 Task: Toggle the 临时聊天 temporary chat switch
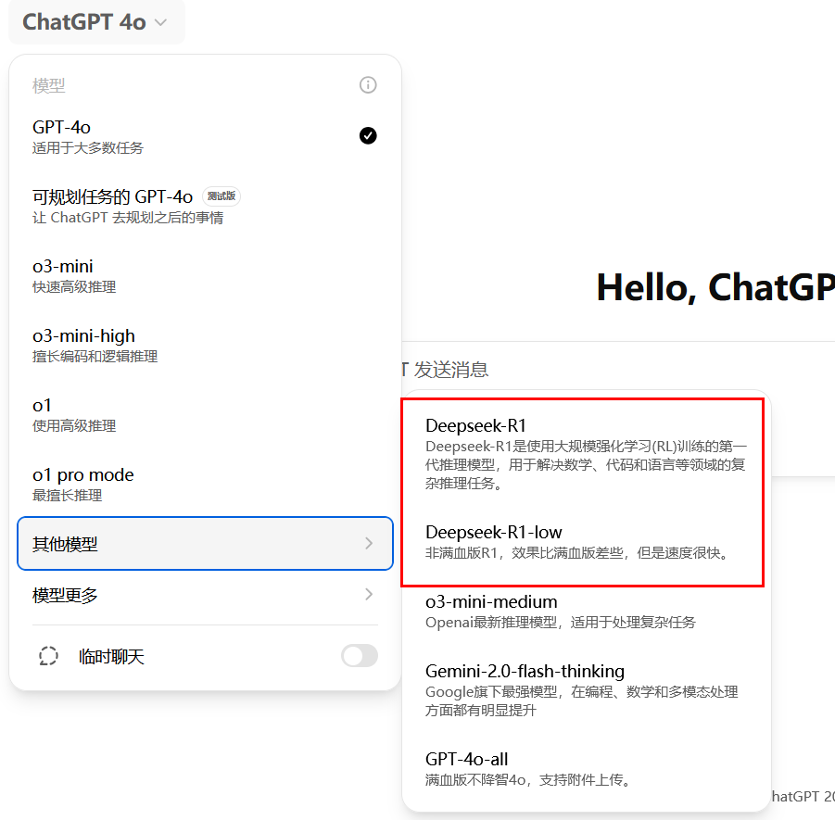[x=360, y=655]
